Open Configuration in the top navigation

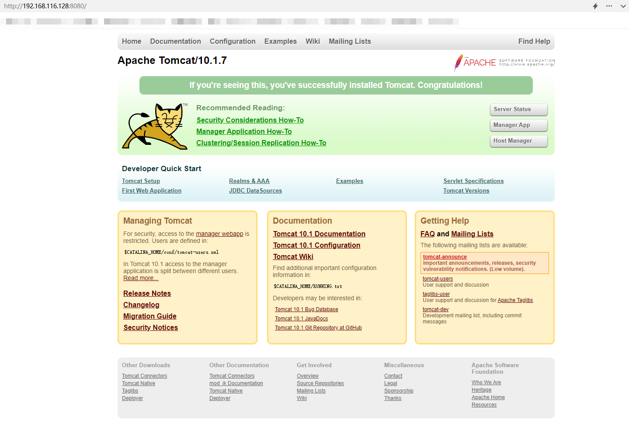233,41
